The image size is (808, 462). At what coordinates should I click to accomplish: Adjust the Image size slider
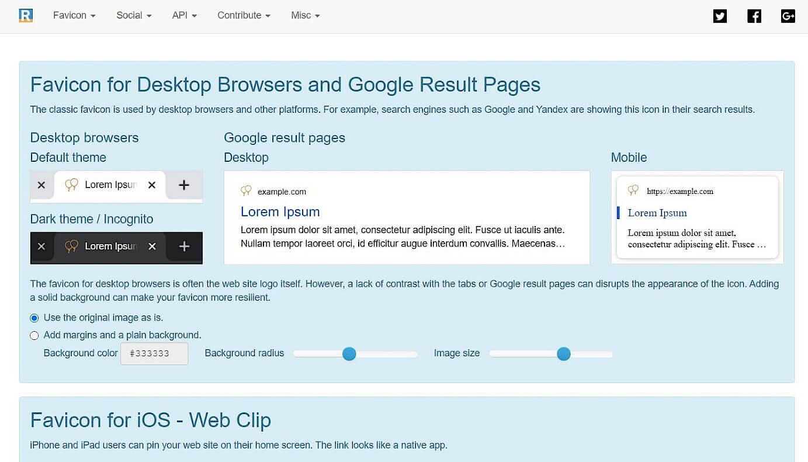563,354
